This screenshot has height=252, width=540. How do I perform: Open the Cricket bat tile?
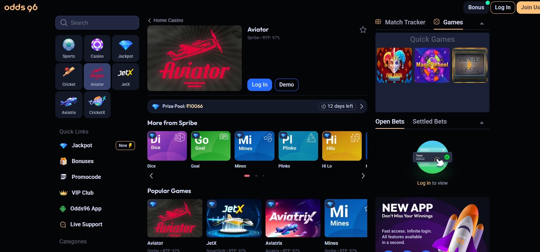[69, 76]
